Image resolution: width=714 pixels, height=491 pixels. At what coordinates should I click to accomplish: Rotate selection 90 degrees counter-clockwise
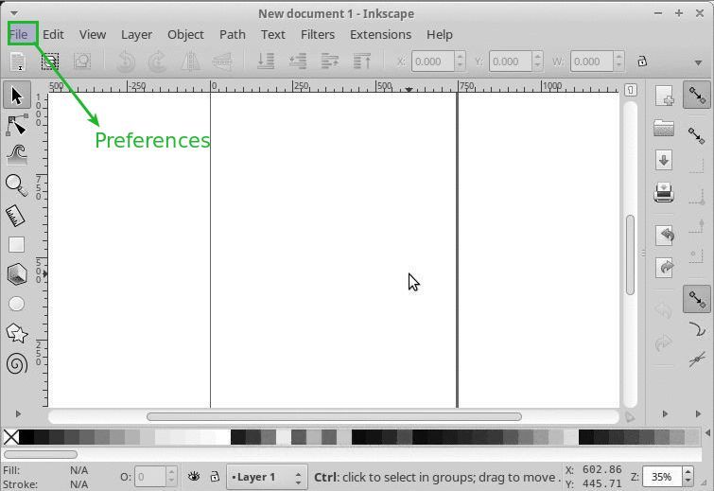click(126, 61)
